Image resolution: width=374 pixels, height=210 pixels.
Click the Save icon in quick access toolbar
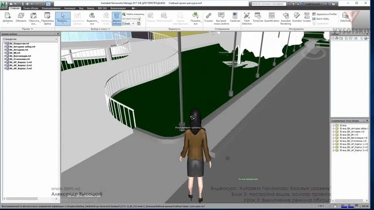23,4
